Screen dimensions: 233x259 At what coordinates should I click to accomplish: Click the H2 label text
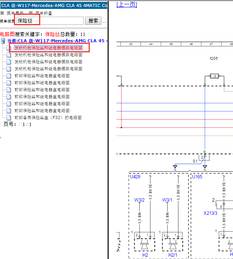coord(145,255)
